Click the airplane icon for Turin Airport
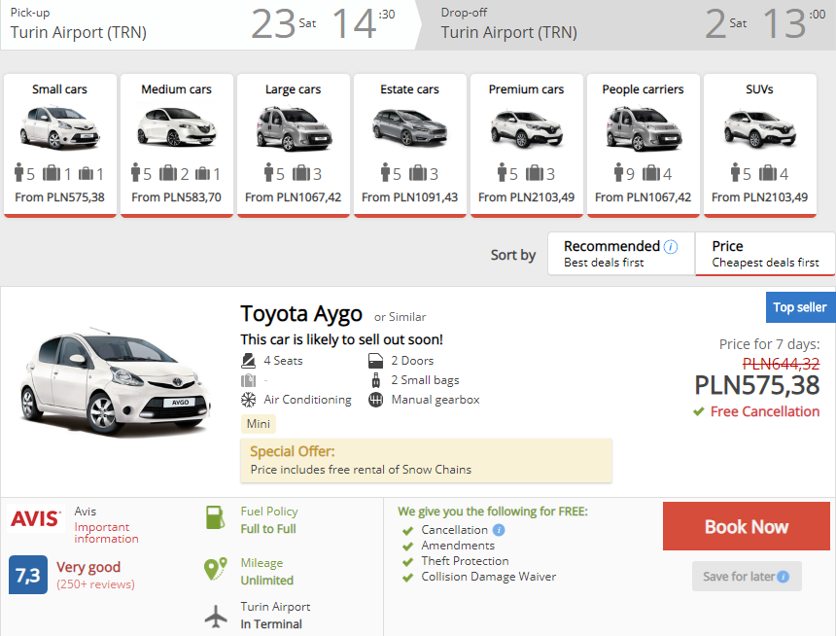 (216, 617)
